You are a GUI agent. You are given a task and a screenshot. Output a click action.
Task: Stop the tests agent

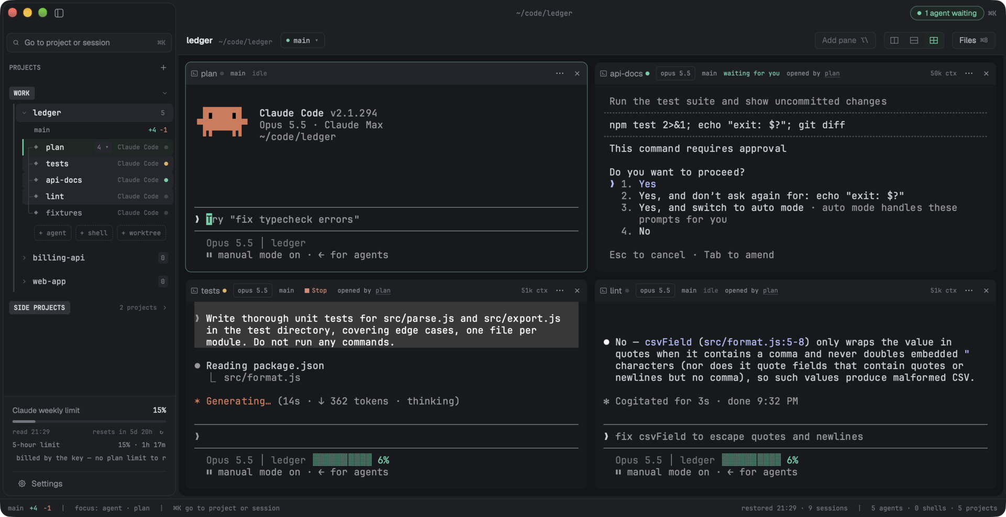pos(315,290)
